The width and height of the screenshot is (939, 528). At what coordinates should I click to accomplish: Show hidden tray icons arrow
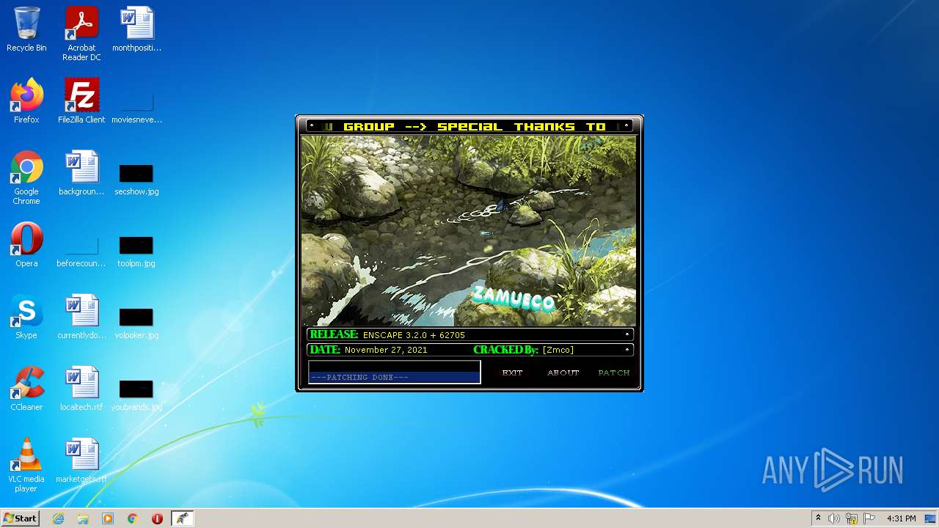(x=818, y=518)
